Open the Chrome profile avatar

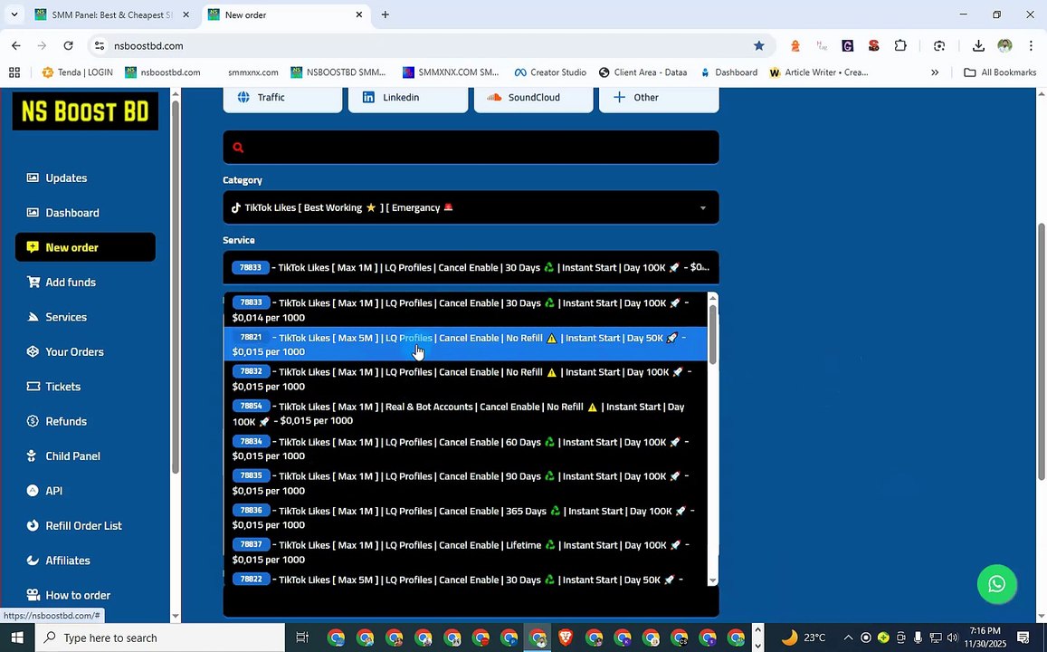coord(1004,45)
